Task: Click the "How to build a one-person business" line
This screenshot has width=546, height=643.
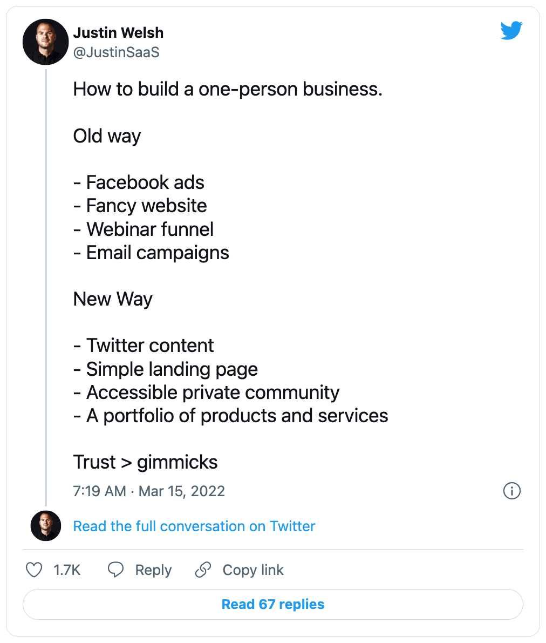Action: pos(228,89)
